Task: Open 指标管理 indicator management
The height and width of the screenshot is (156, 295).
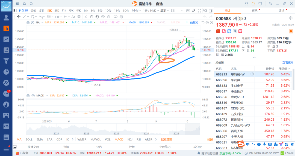Action: click(167, 139)
